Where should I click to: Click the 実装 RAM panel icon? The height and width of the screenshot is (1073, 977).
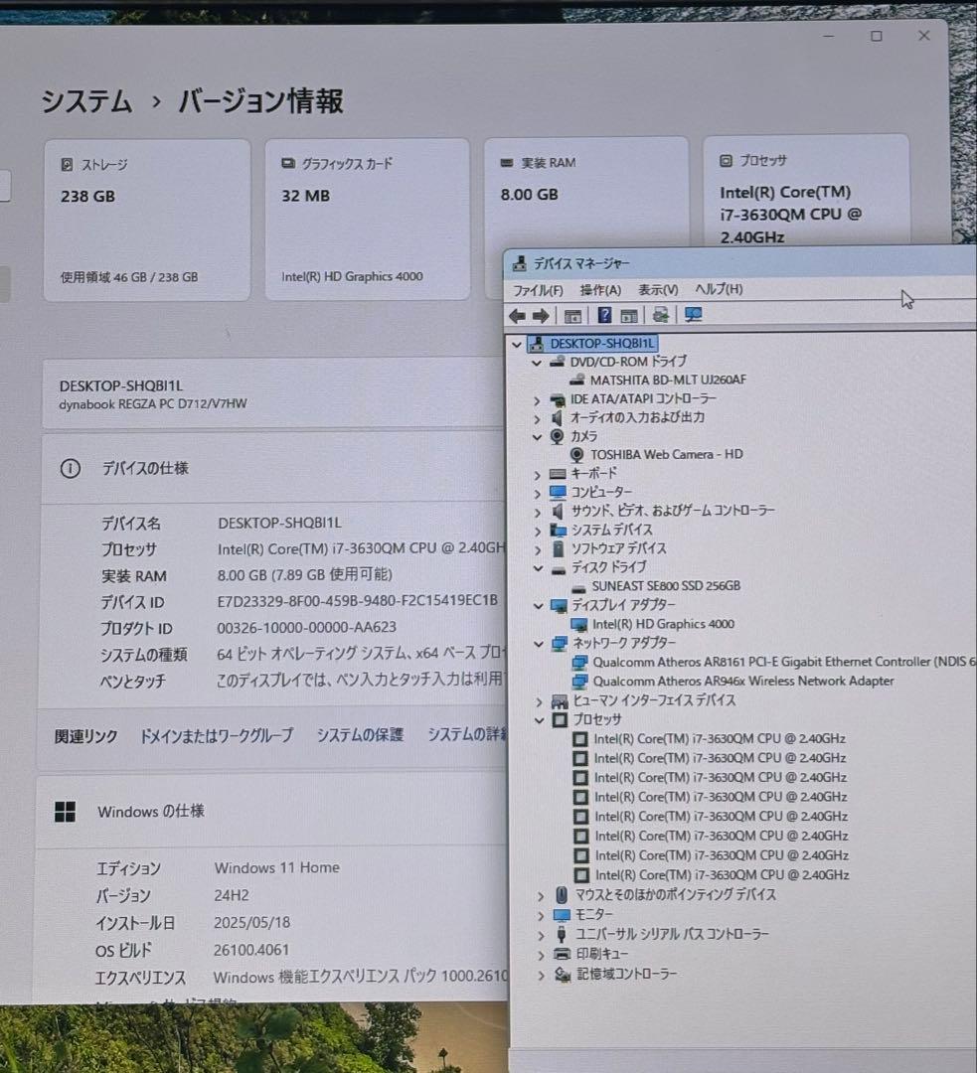[508, 162]
